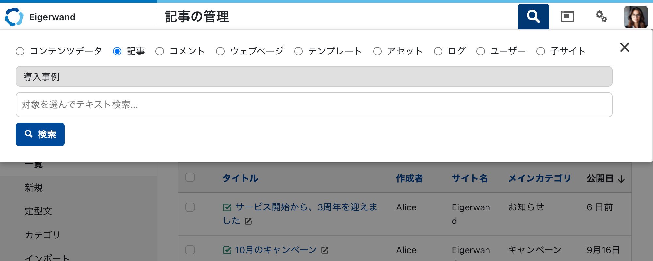Image resolution: width=653 pixels, height=261 pixels.
Task: Click the list panel icon in the top bar
Action: click(567, 16)
